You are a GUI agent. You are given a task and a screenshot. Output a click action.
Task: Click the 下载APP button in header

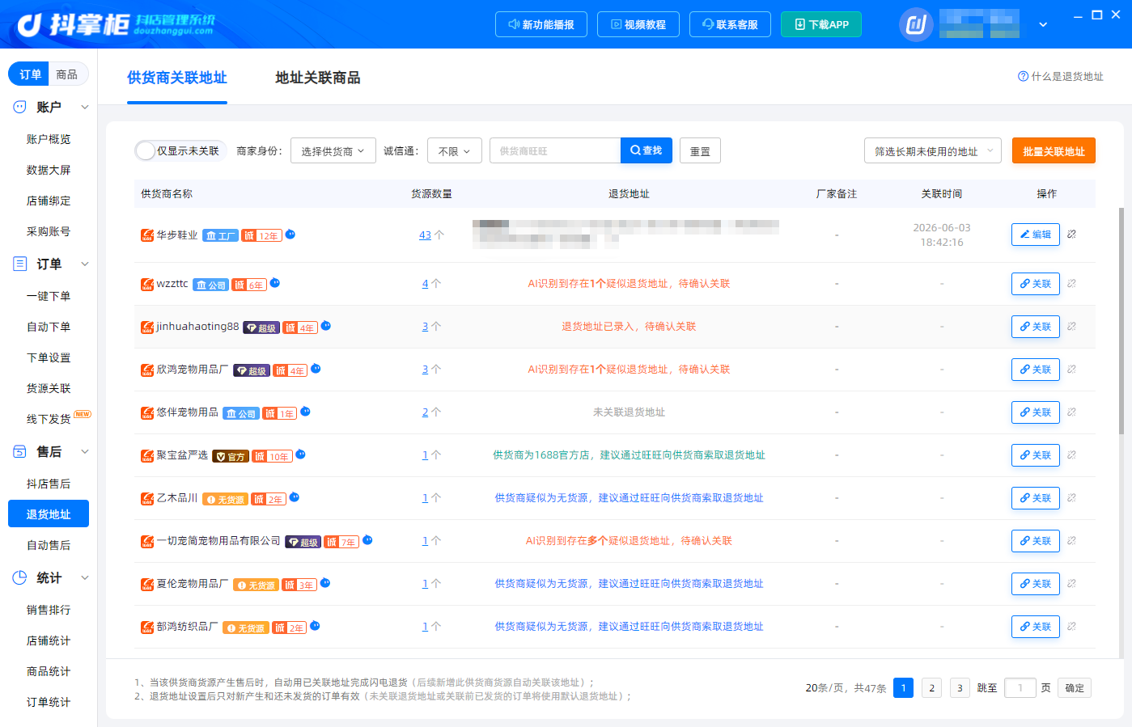tap(821, 24)
